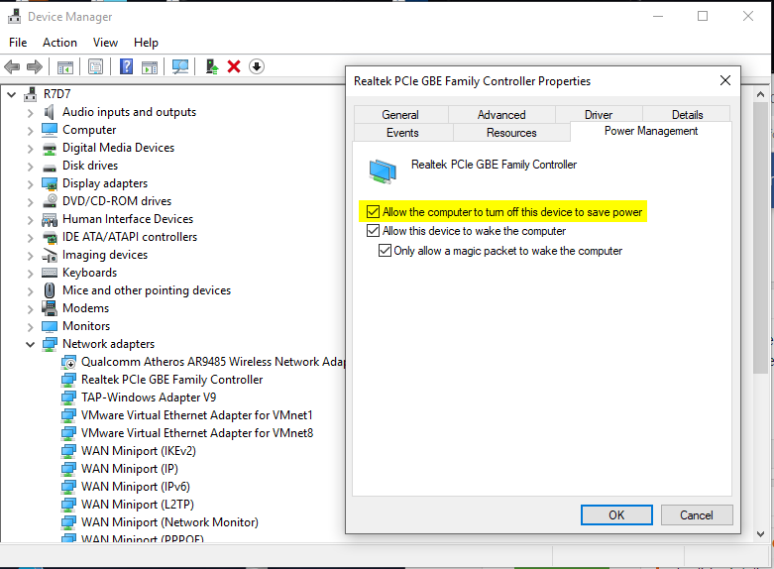Click the Audio inputs and outputs speaker icon

(50, 112)
